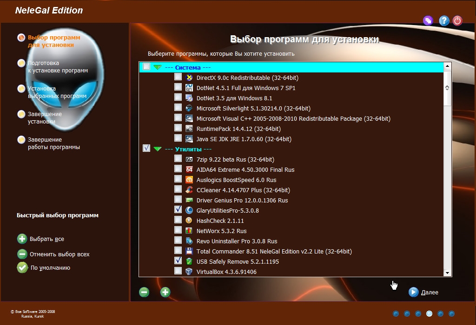
Task: Click the blue Далее arrow icon
Action: click(x=413, y=292)
